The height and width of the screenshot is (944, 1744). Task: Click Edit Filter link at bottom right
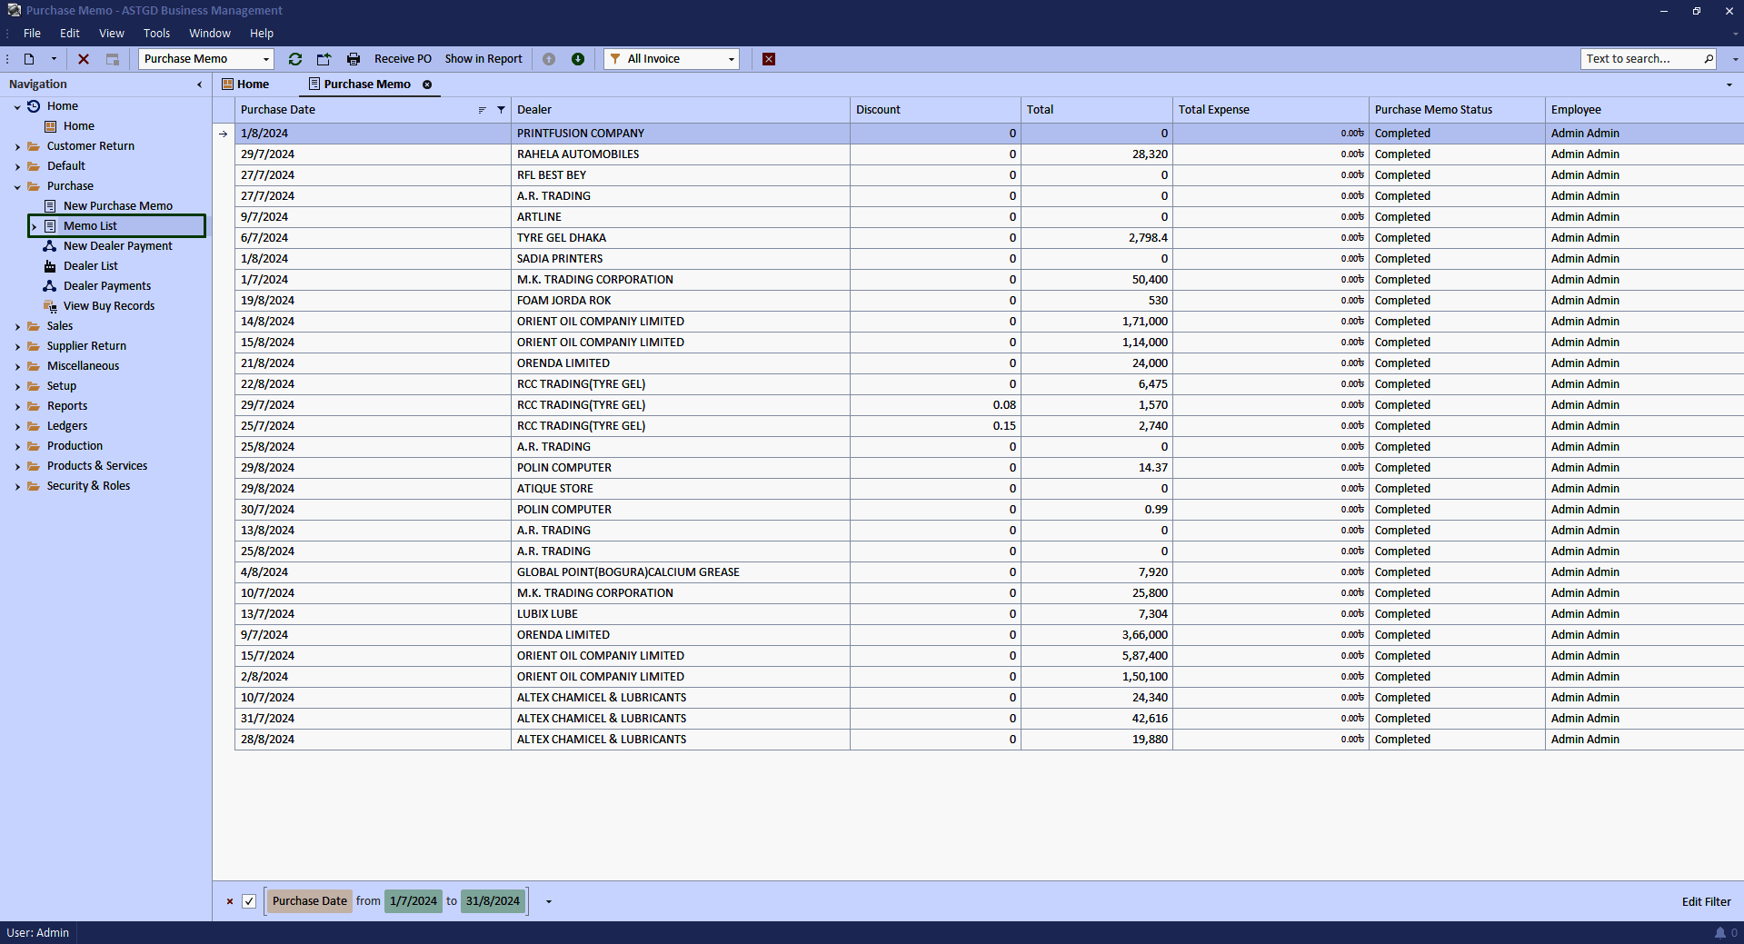coord(1706,901)
